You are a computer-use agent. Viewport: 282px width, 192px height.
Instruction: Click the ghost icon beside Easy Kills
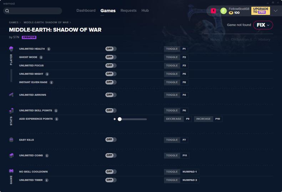tap(11, 140)
